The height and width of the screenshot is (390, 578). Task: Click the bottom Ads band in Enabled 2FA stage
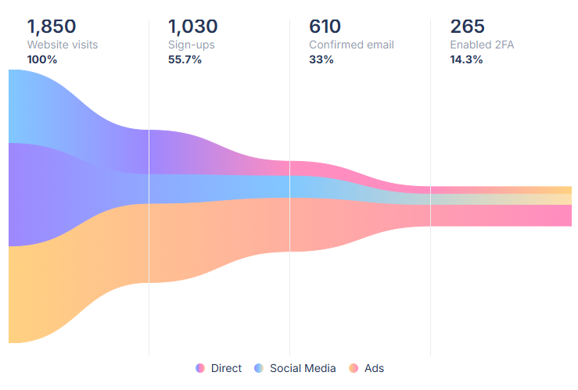tap(501, 215)
